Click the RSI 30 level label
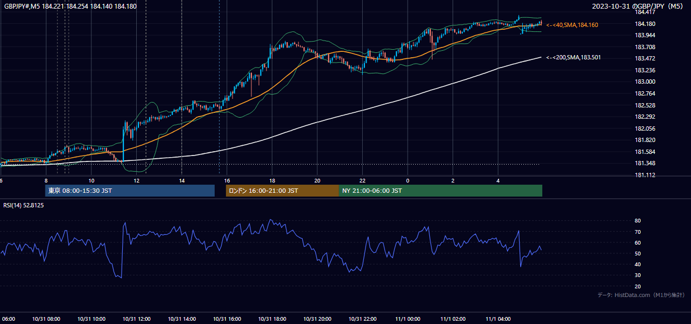Viewport: 691px width, 324px height. coord(637,275)
